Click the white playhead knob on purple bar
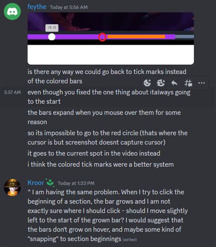The width and height of the screenshot is (216, 247). 51,37
